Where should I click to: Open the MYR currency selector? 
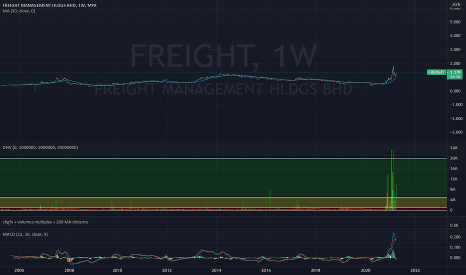click(x=456, y=5)
